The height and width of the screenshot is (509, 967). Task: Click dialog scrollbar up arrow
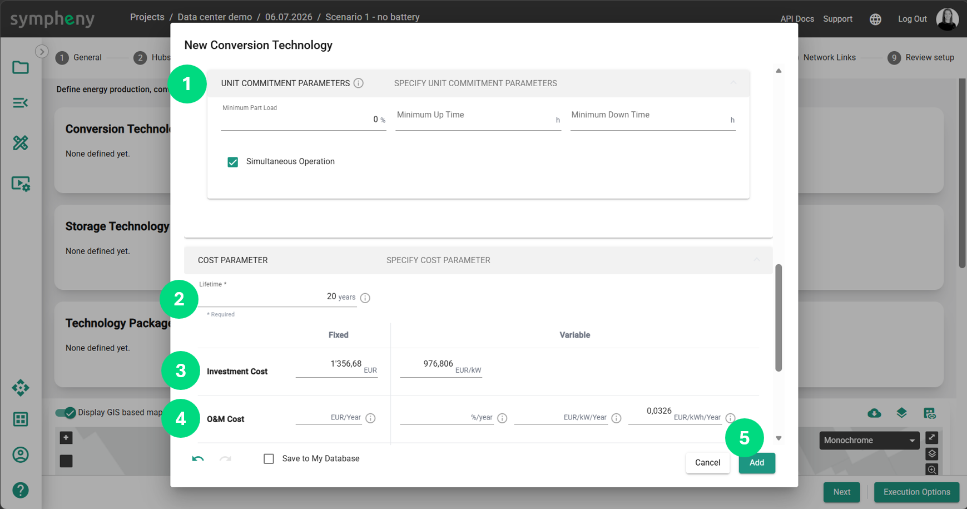(x=778, y=71)
